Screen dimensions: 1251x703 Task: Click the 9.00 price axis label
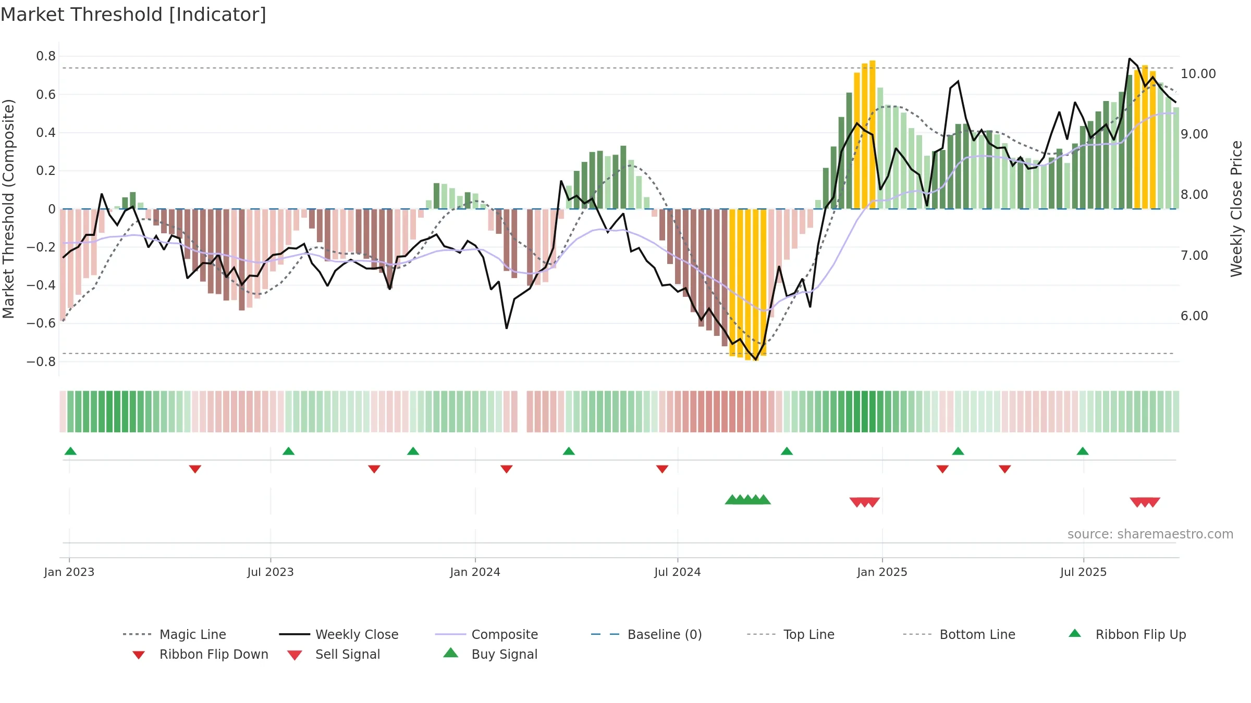(1194, 134)
